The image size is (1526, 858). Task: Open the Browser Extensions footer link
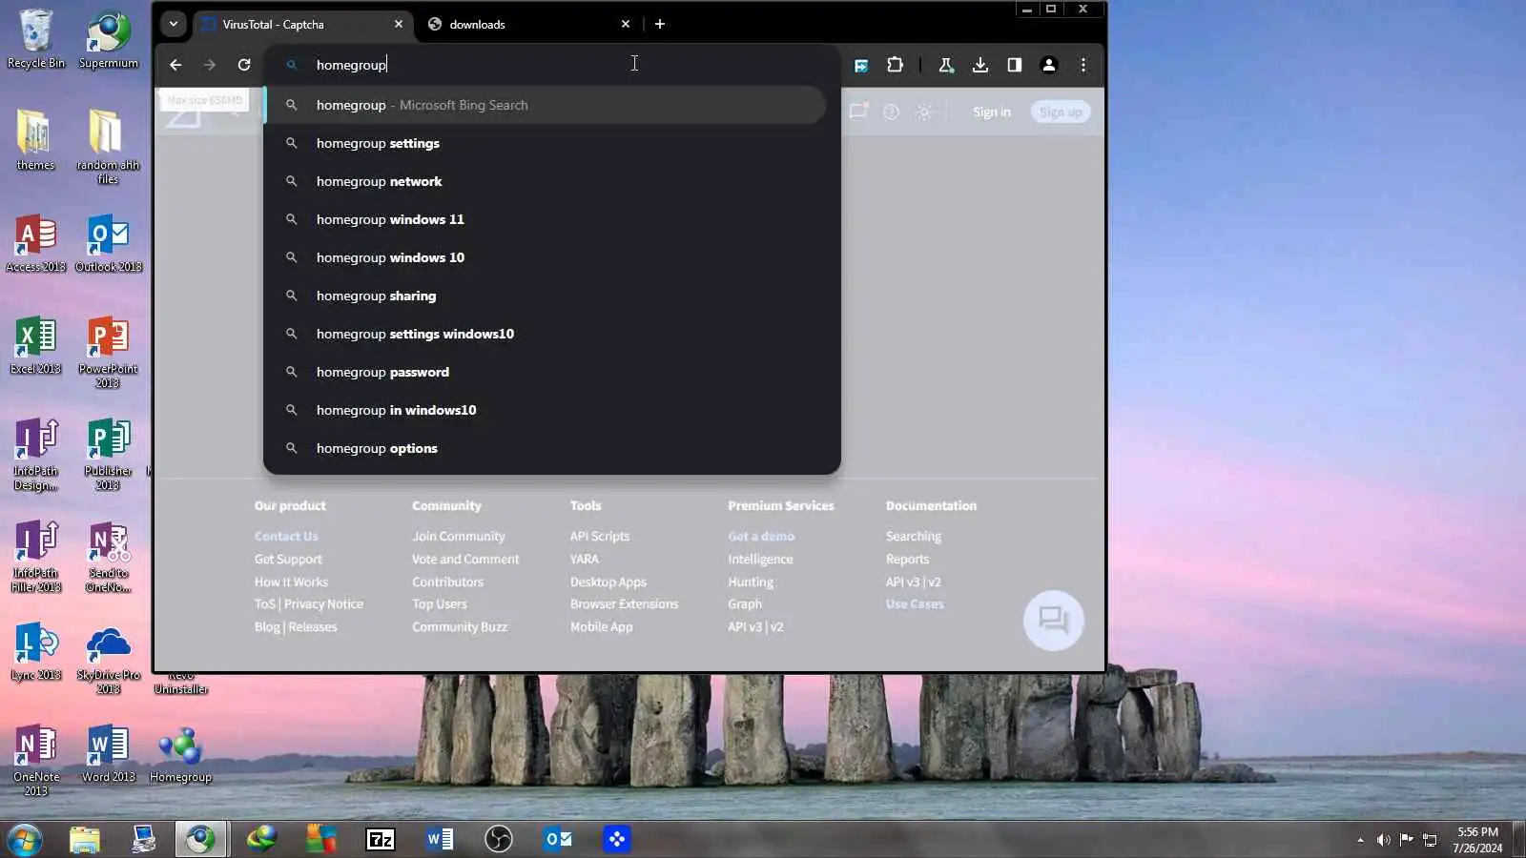pyautogui.click(x=625, y=604)
